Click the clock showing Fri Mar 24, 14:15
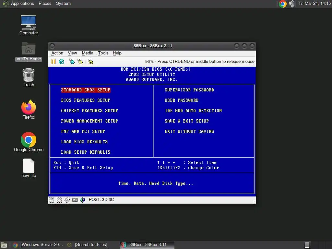This screenshot has height=249, width=332. tap(314, 3)
